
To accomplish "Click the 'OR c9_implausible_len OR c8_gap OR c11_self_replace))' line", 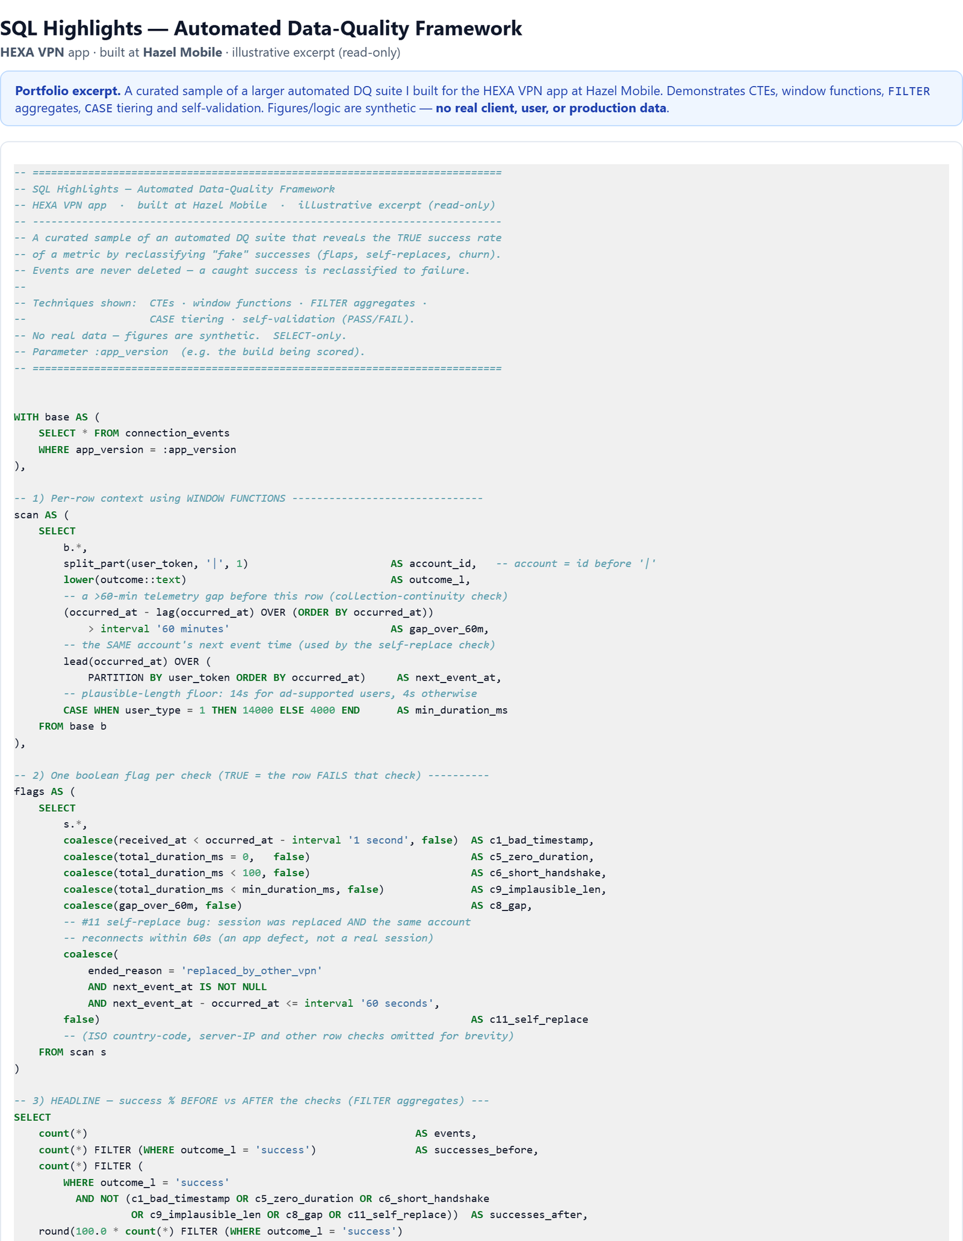I will tap(295, 1215).
